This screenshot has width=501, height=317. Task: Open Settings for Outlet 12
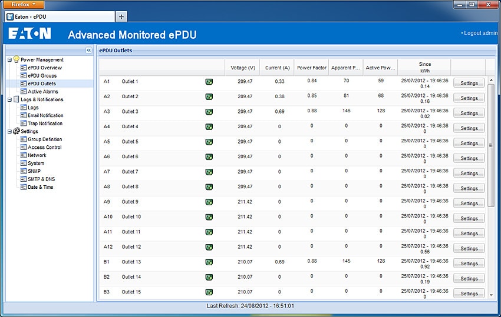tap(469, 248)
